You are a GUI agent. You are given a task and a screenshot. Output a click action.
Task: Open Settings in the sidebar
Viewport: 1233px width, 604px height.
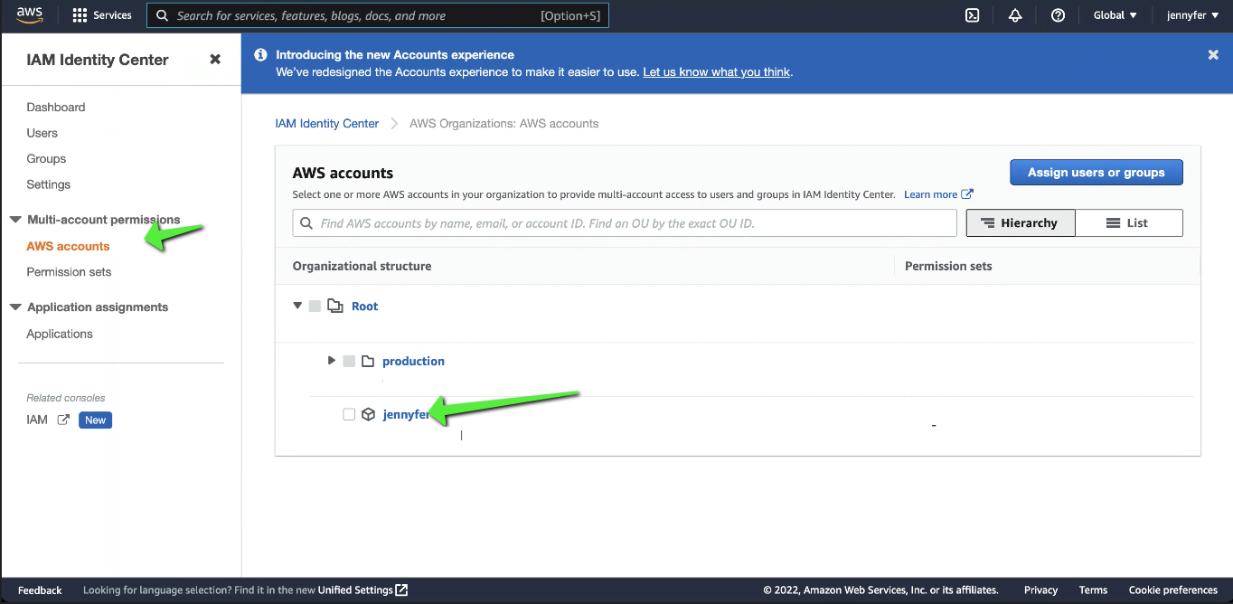pyautogui.click(x=49, y=184)
